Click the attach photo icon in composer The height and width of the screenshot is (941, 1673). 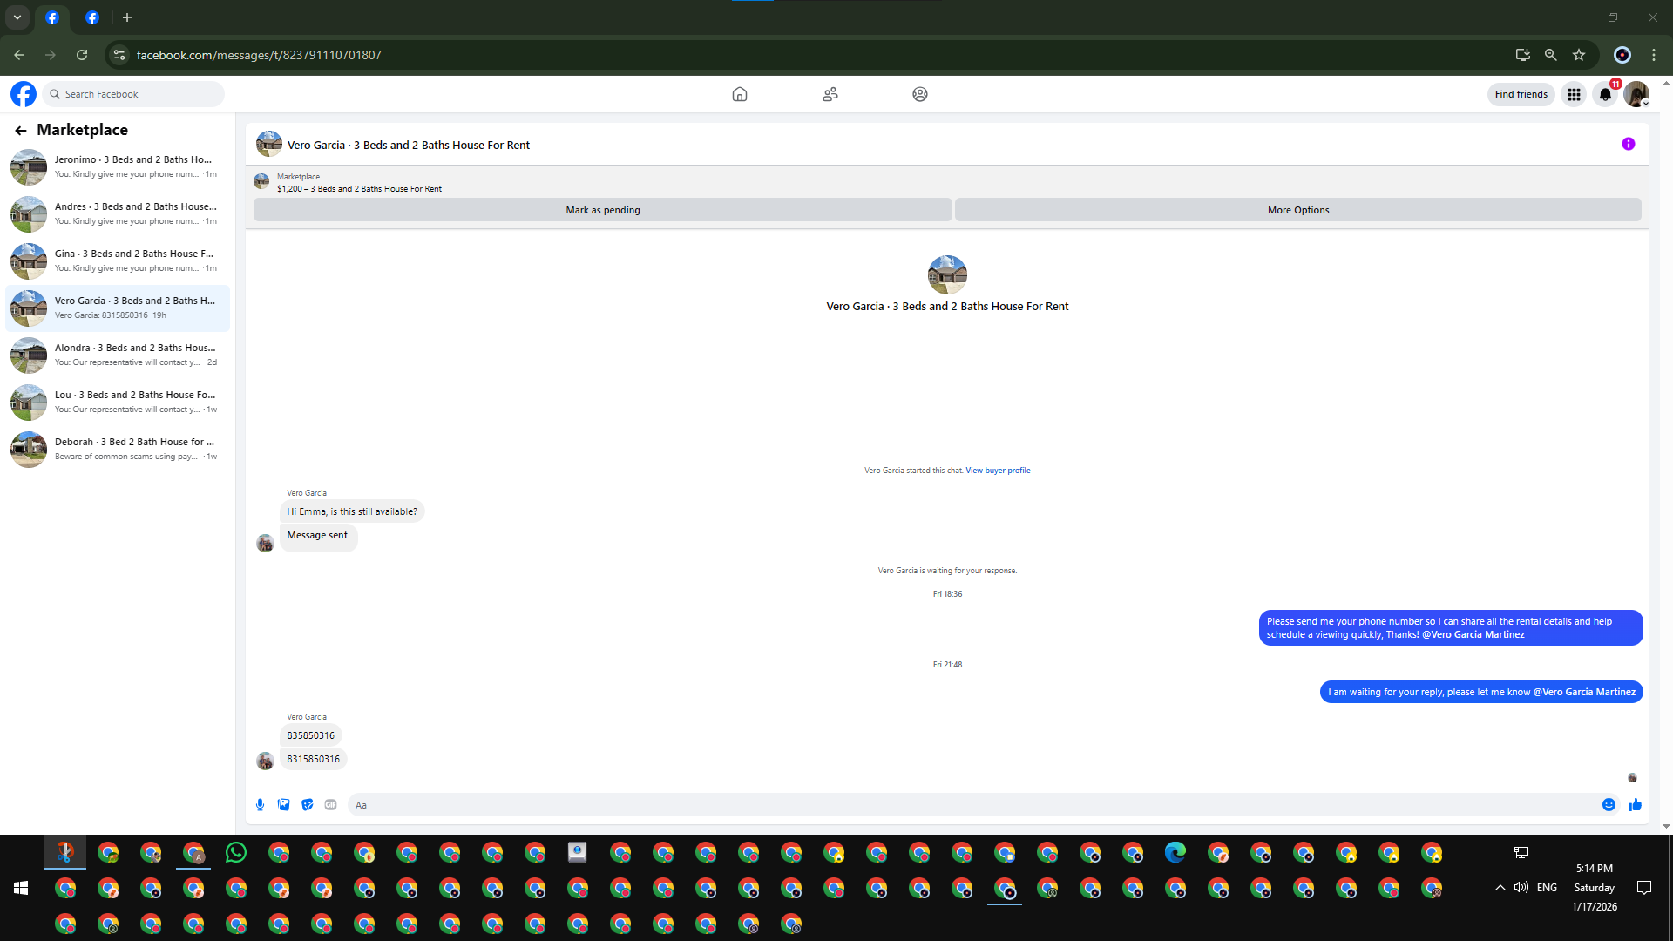(283, 805)
